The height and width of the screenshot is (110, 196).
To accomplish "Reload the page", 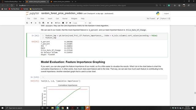I will pos(12,5).
